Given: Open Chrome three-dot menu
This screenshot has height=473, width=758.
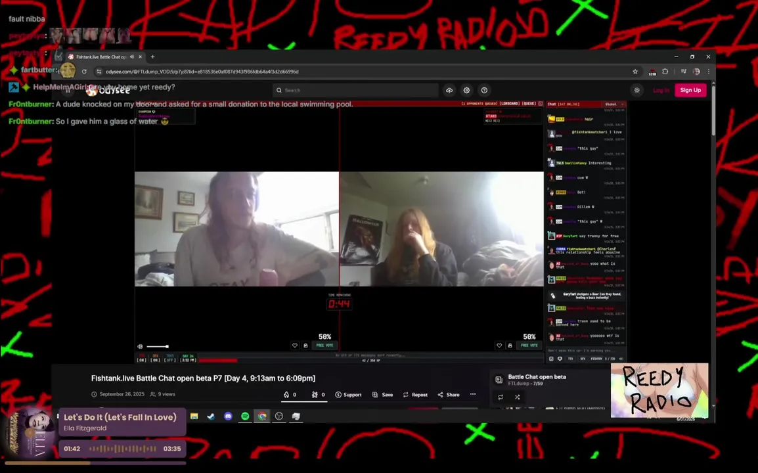Looking at the screenshot, I should pyautogui.click(x=709, y=72).
